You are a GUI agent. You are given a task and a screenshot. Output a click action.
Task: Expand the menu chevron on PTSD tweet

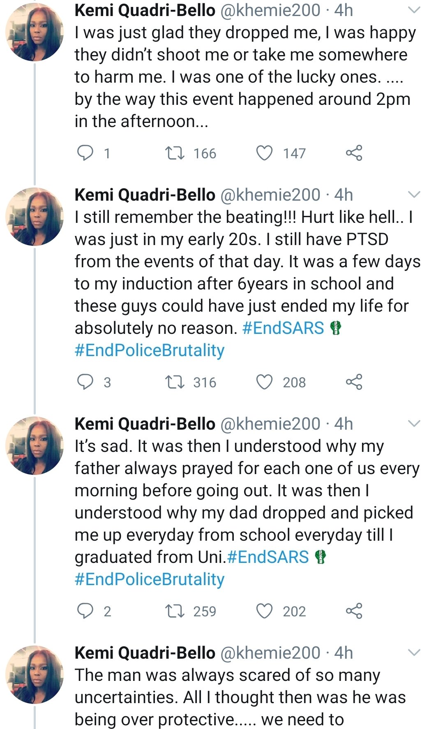(415, 194)
